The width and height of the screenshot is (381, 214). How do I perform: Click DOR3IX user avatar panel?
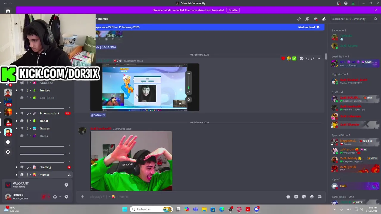click(20, 197)
